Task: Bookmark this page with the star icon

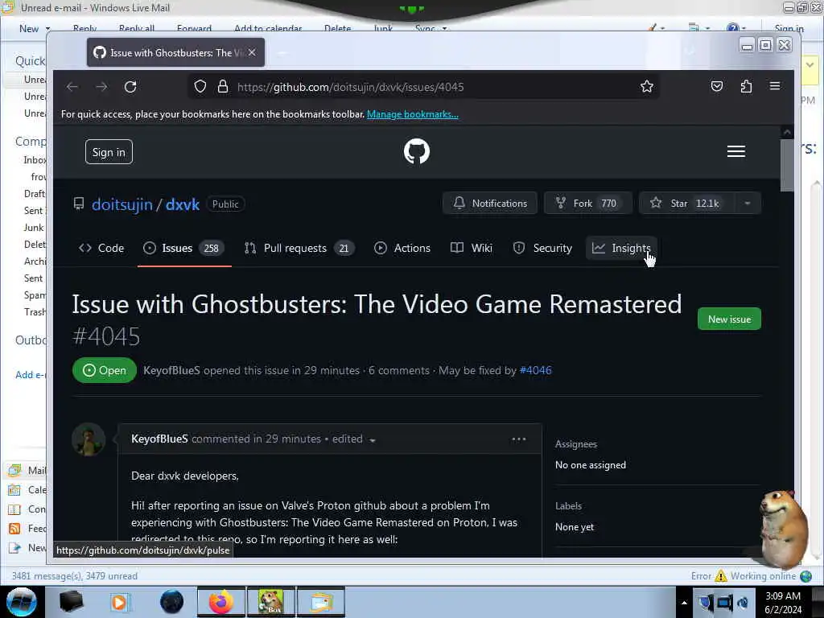Action: coord(646,87)
